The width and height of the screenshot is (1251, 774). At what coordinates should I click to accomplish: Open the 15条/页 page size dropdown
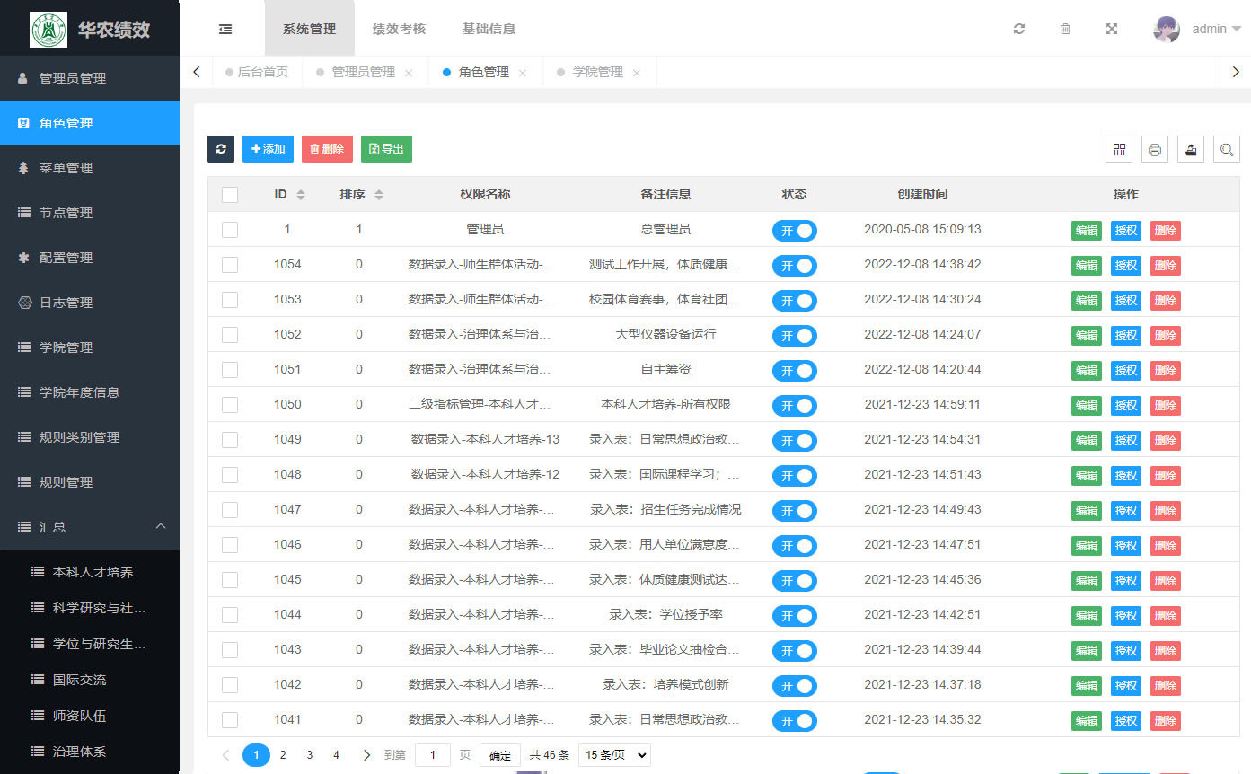pos(614,755)
